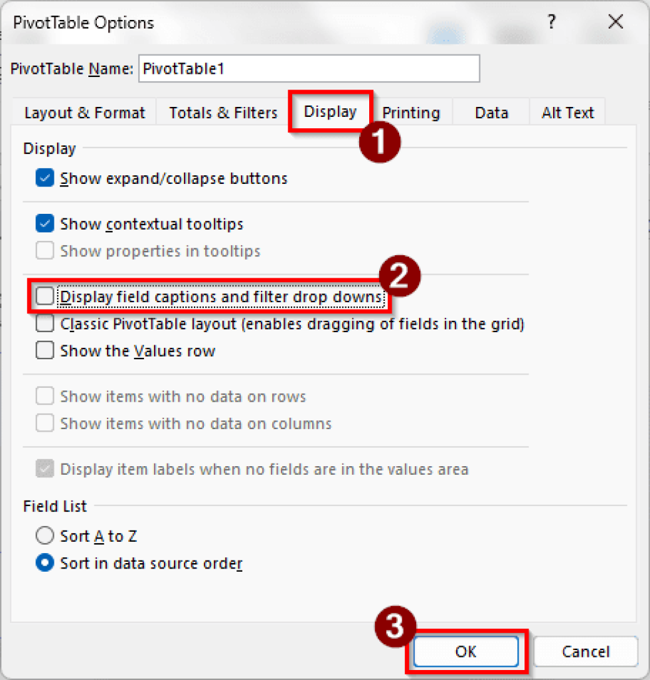Check Show properties in tooltips
The height and width of the screenshot is (680, 650).
44,251
